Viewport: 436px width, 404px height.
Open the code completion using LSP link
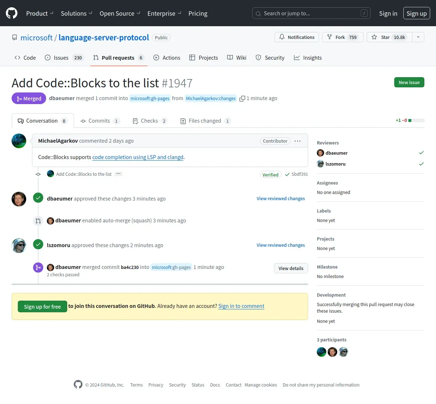coord(138,157)
